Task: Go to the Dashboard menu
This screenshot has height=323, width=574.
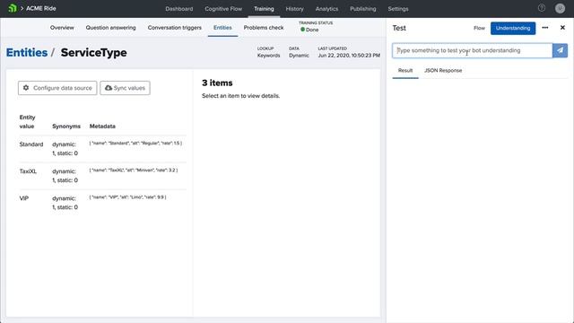Action: coord(179,9)
